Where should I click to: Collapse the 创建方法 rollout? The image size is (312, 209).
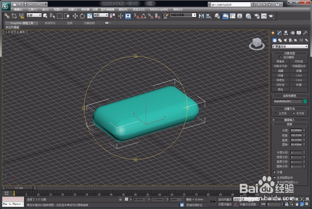pyautogui.click(x=290, y=109)
